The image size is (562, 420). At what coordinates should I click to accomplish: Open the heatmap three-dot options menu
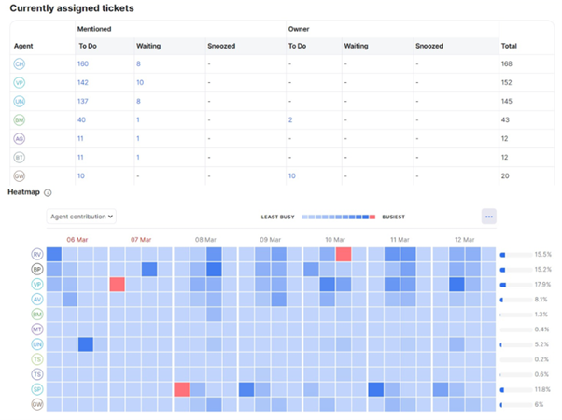pyautogui.click(x=489, y=217)
